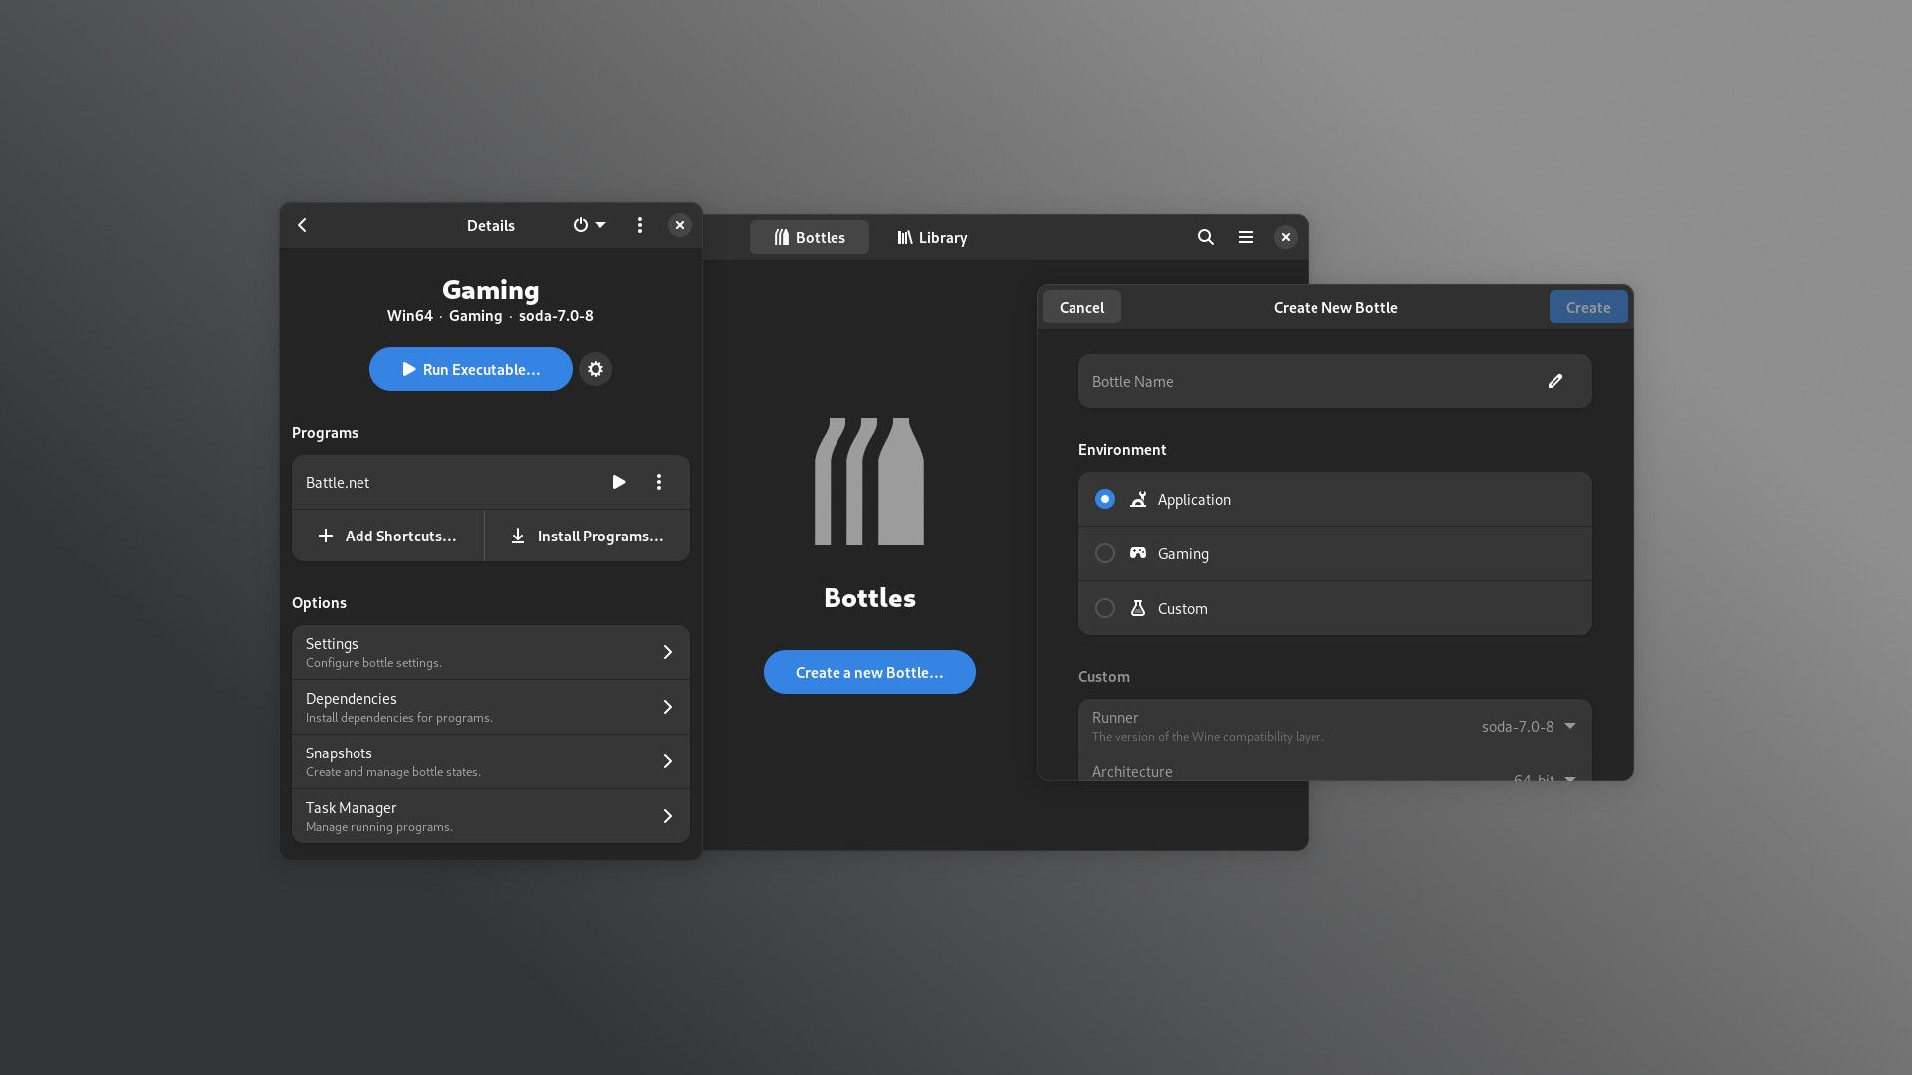Click the Create a new Bottle button
Image resolution: width=1912 pixels, height=1075 pixels.
coord(868,672)
